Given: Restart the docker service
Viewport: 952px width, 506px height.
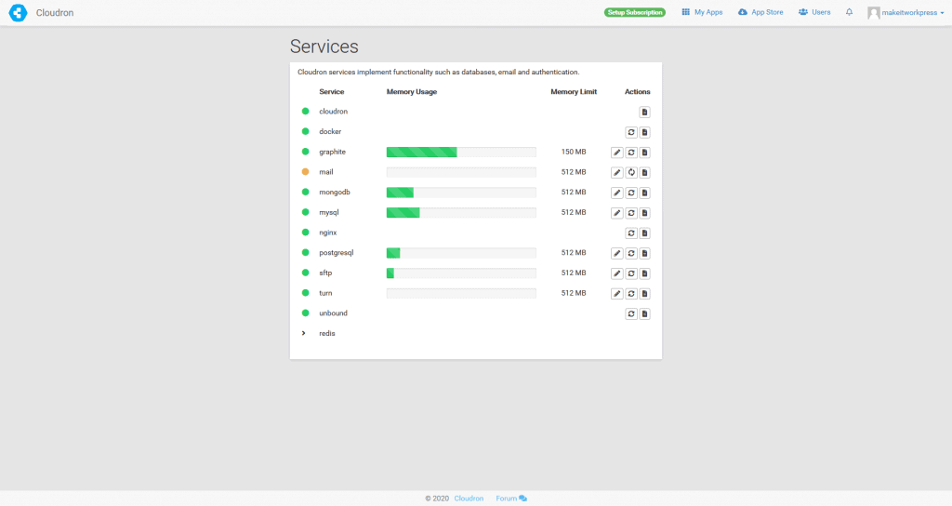Looking at the screenshot, I should [631, 132].
